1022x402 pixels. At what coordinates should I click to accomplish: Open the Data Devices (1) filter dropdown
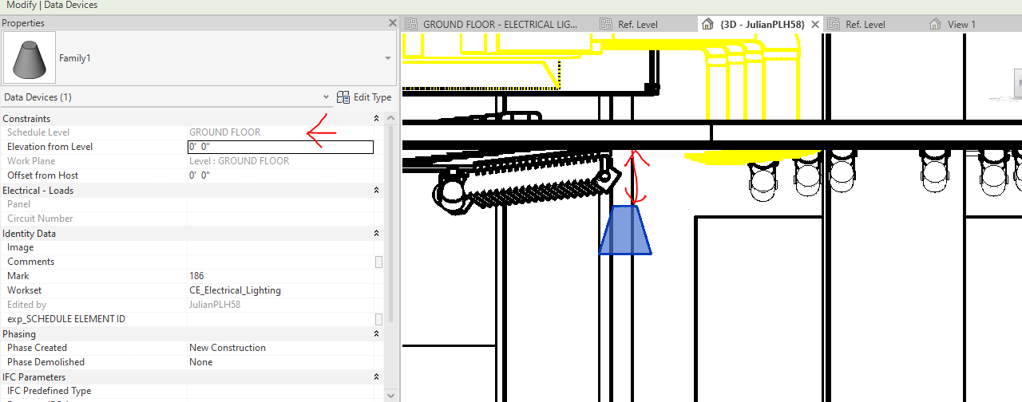pos(326,97)
